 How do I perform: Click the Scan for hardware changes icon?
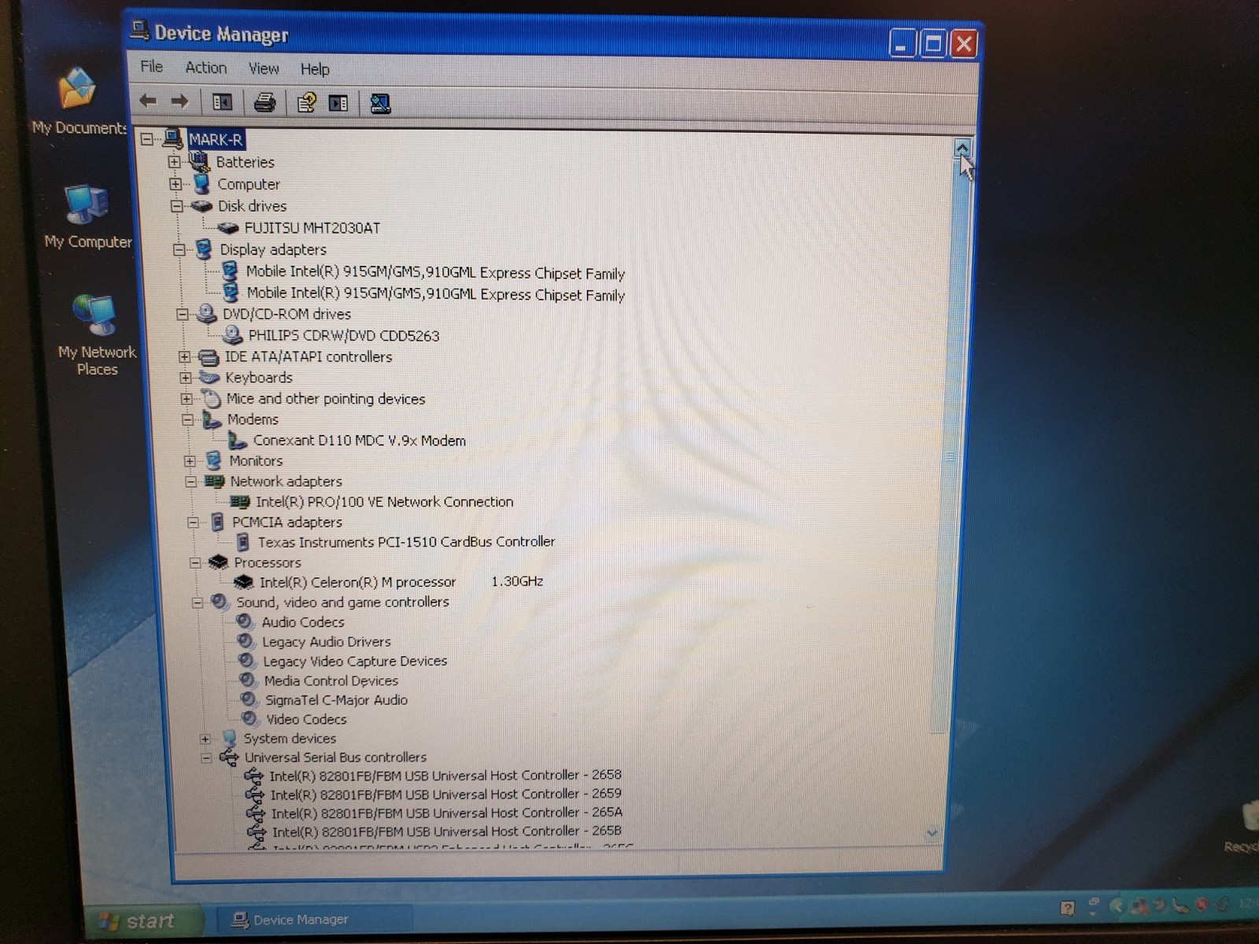(x=380, y=103)
